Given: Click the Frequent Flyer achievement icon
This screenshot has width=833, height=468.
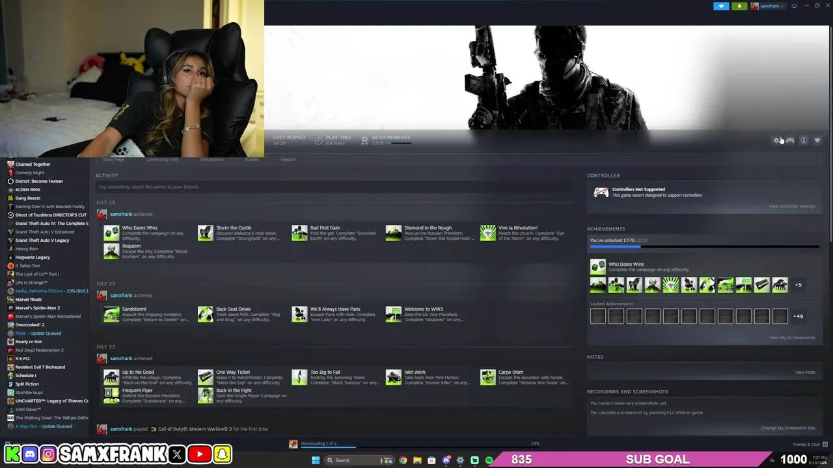Looking at the screenshot, I should (111, 395).
